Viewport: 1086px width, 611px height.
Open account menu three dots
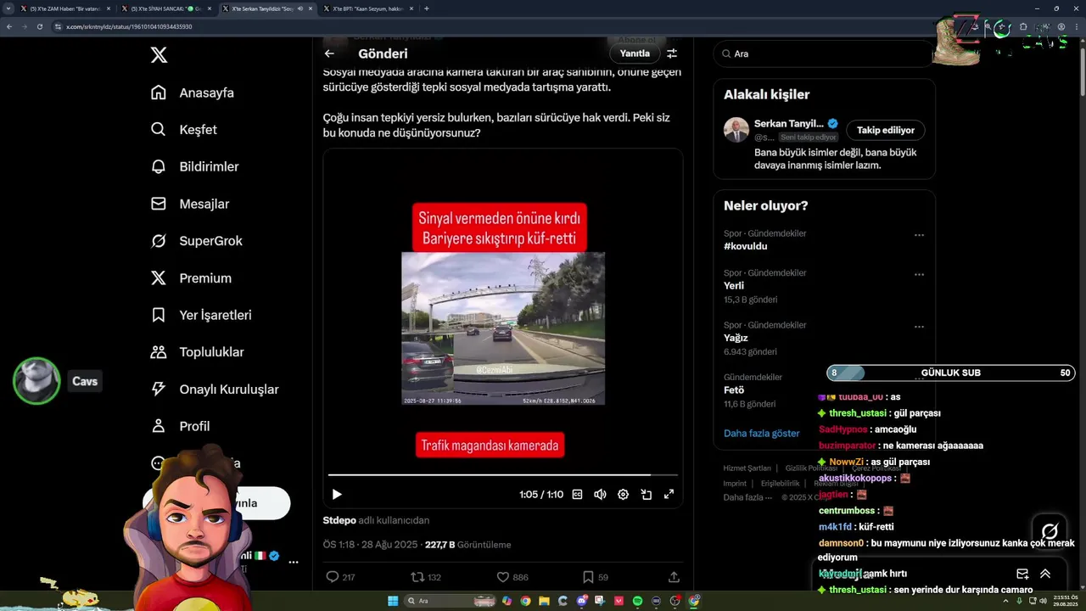(x=293, y=562)
